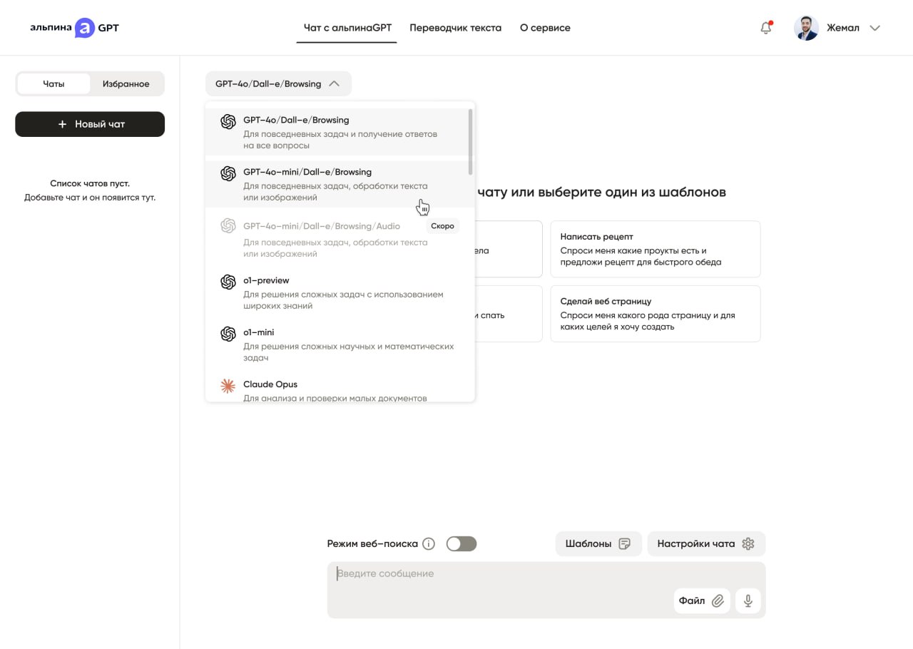The height and width of the screenshot is (649, 913).
Task: Choose GPT-4o/Dall-e/Browsing model option
Action: (x=336, y=132)
